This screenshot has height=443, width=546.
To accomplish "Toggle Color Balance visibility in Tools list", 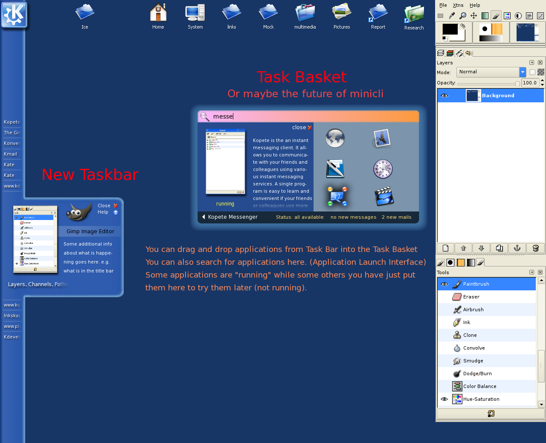I will pos(444,386).
